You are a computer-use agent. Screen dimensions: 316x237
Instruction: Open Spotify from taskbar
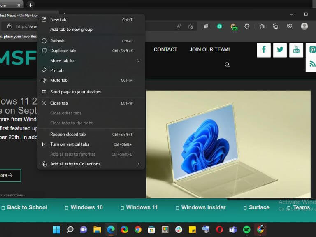(x=247, y=230)
